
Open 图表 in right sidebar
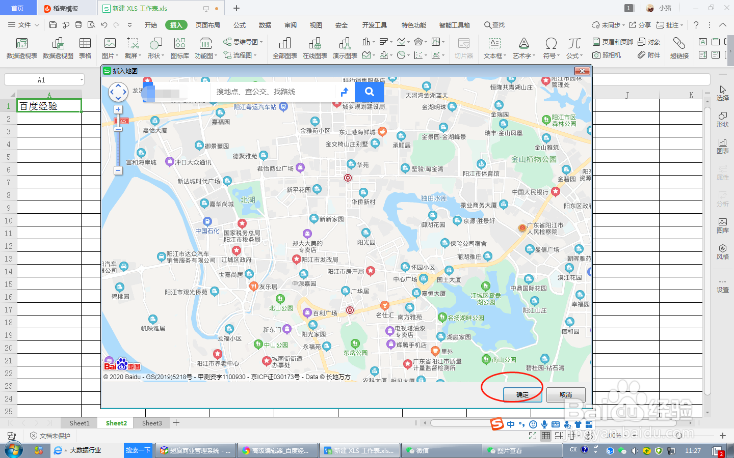pyautogui.click(x=722, y=146)
